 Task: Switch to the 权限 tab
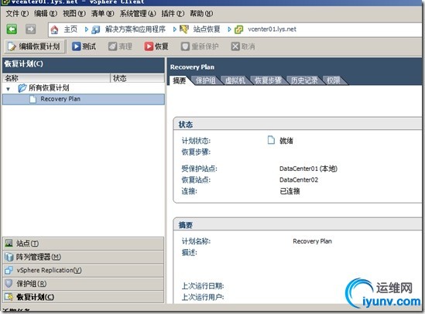(334, 80)
